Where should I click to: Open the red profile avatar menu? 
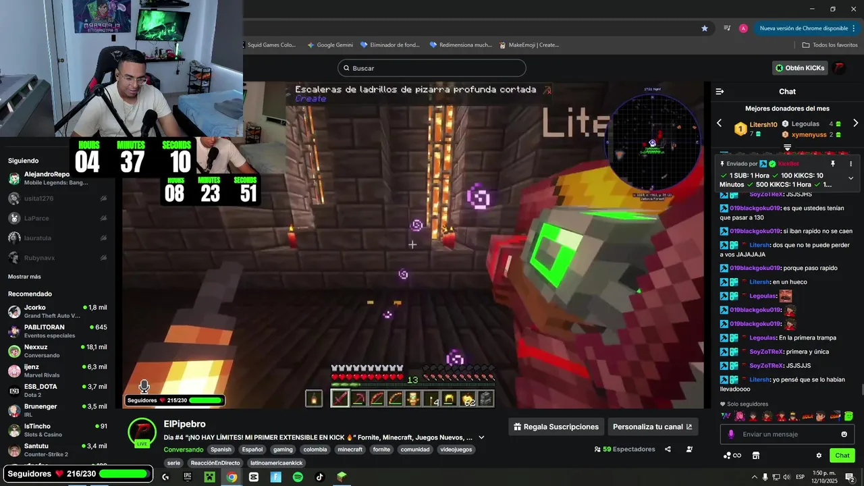click(839, 68)
